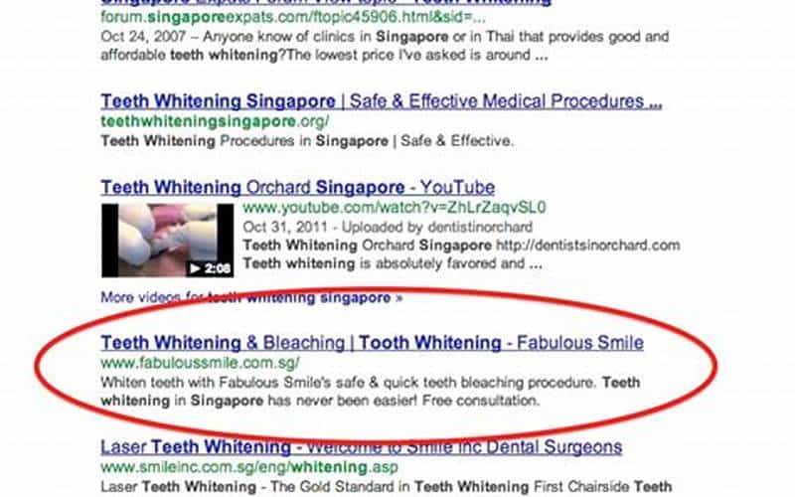Screen dimensions: 795x497
Task: Click the Fabulous Smile result description snippet
Action: point(370,392)
